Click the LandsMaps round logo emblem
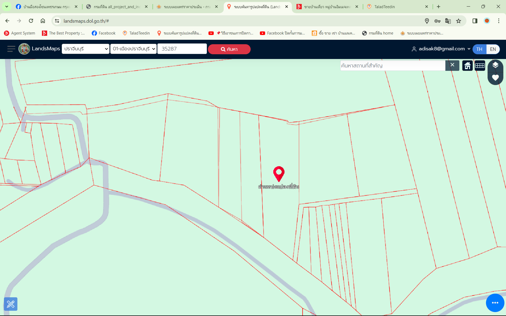 [24, 49]
